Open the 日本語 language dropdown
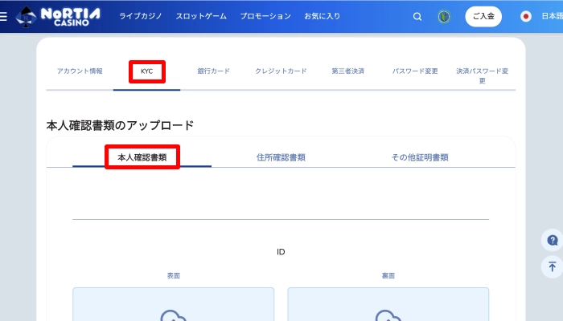Screen dimensions: 563x321 click(x=552, y=16)
